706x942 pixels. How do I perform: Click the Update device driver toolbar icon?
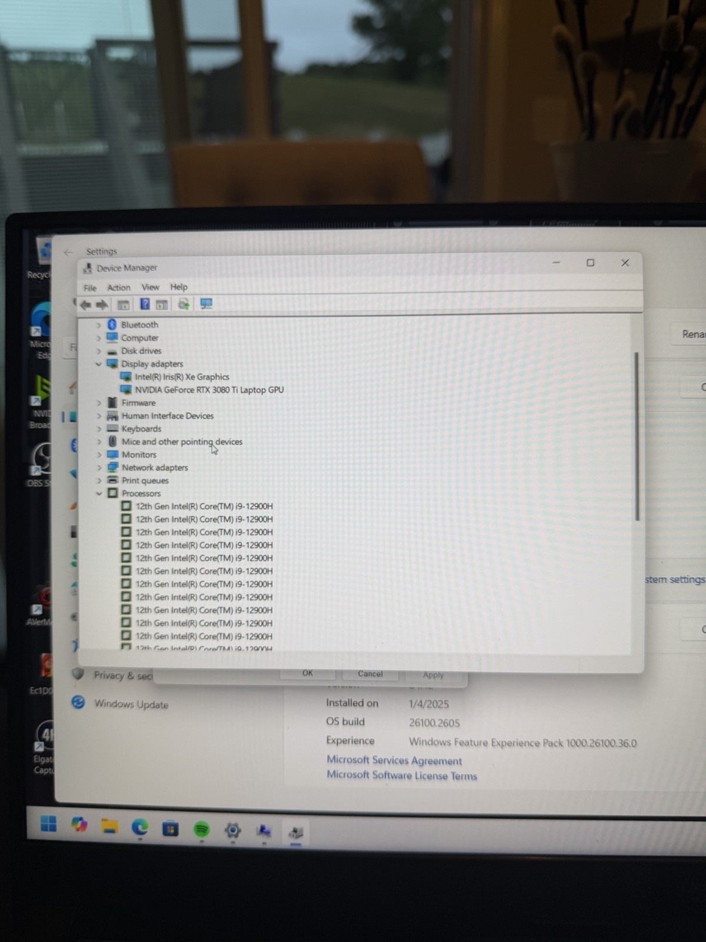tap(184, 304)
